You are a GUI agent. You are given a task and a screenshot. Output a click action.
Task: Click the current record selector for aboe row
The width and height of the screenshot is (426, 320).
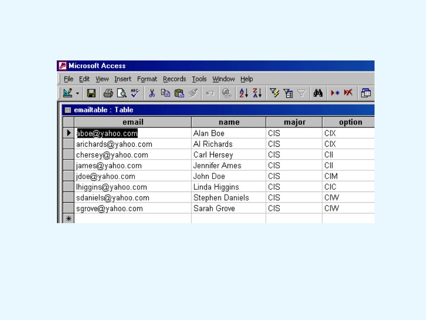tap(68, 133)
